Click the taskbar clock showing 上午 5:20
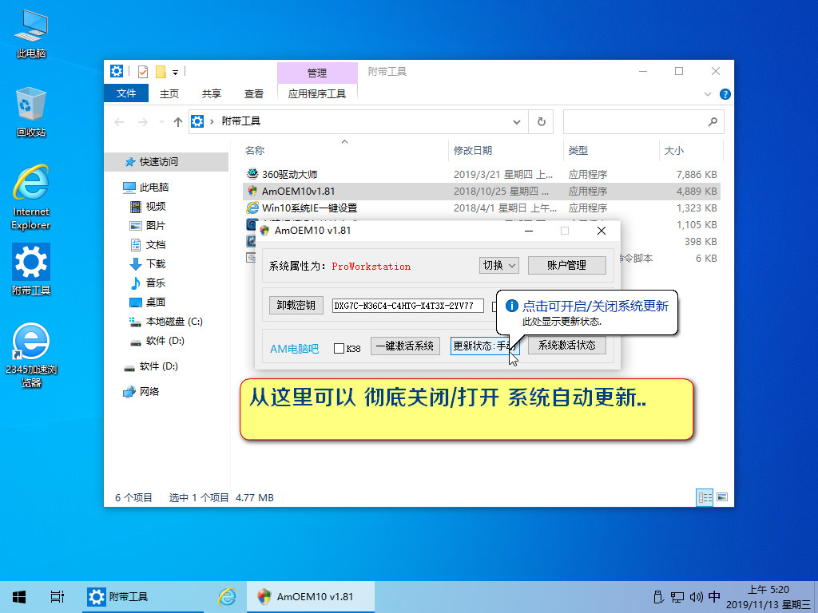Image resolution: width=818 pixels, height=613 pixels. click(x=768, y=597)
